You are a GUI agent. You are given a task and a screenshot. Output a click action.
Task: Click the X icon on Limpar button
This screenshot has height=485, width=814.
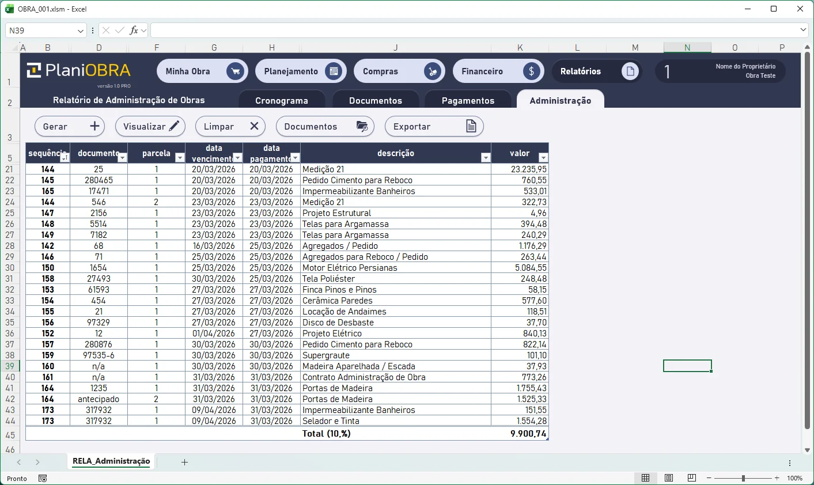255,126
